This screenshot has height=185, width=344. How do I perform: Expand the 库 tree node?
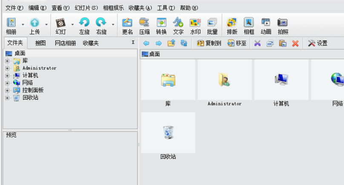pyautogui.click(x=7, y=61)
